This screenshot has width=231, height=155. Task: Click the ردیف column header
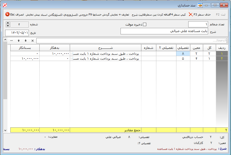(222, 48)
